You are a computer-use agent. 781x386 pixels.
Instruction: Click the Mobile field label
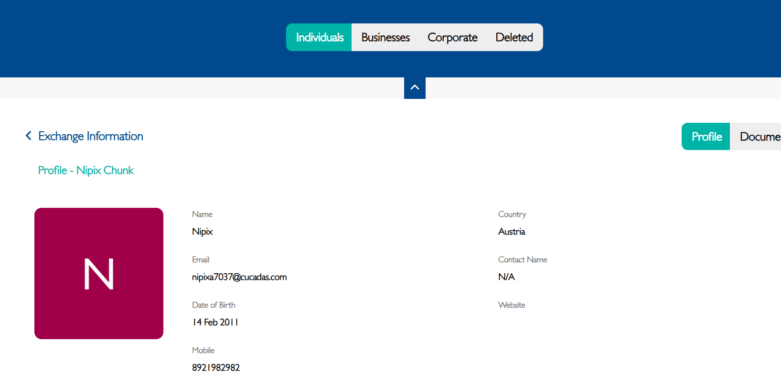(x=203, y=350)
